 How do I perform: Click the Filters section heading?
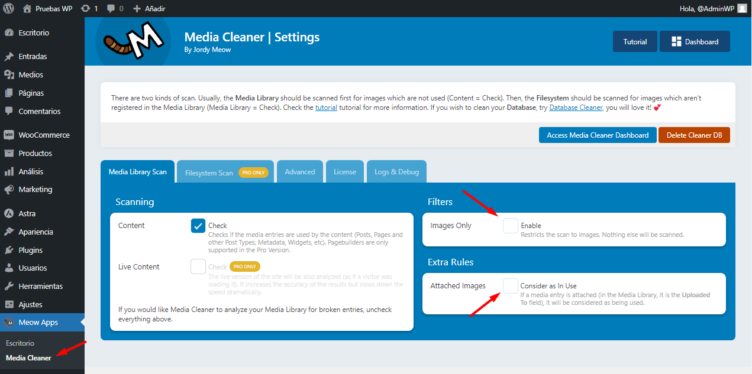pyautogui.click(x=440, y=201)
